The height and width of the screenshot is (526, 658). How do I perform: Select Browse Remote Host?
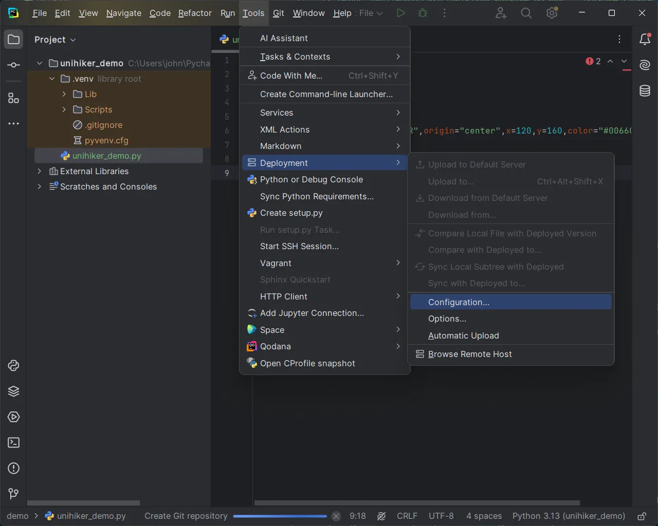511,354
